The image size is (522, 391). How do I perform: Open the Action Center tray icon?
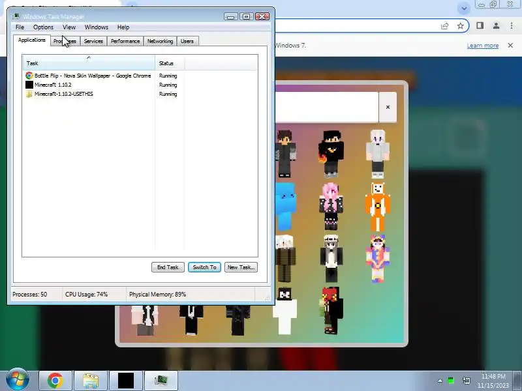pos(467,381)
